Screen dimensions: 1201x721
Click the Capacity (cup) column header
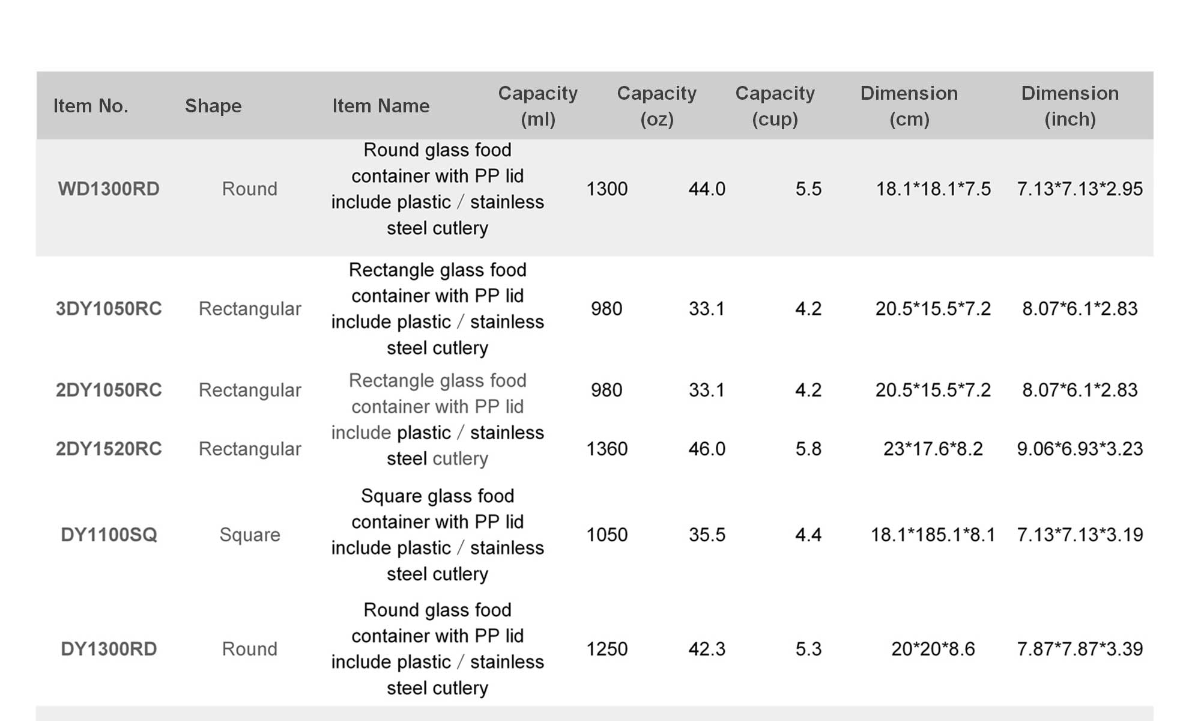(x=775, y=106)
